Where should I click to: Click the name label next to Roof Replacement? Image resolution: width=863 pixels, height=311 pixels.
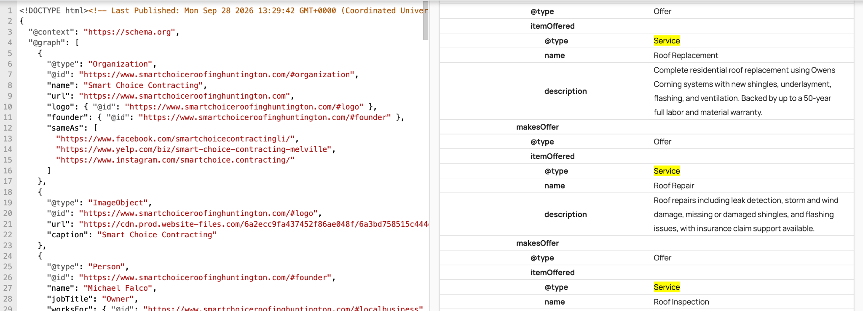(x=555, y=56)
